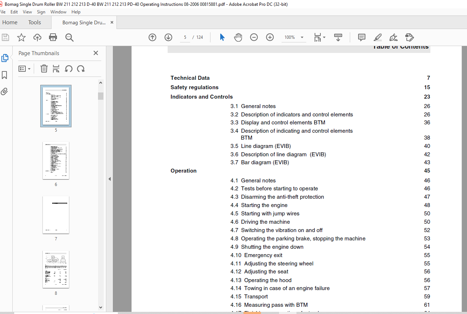Open the Bookmarks sidebar panel
Image resolution: width=467 pixels, height=314 pixels.
[x=5, y=75]
